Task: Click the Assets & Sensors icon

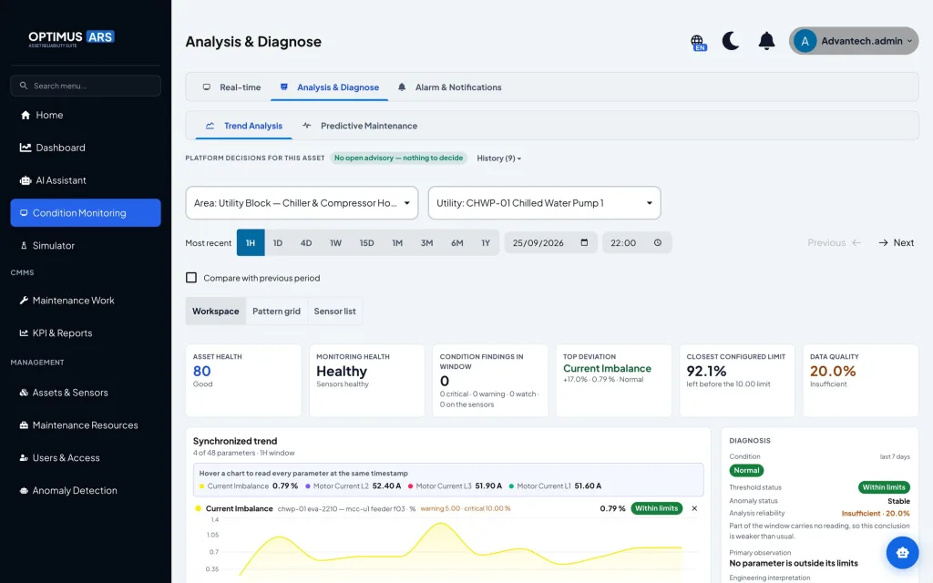Action: tap(24, 393)
